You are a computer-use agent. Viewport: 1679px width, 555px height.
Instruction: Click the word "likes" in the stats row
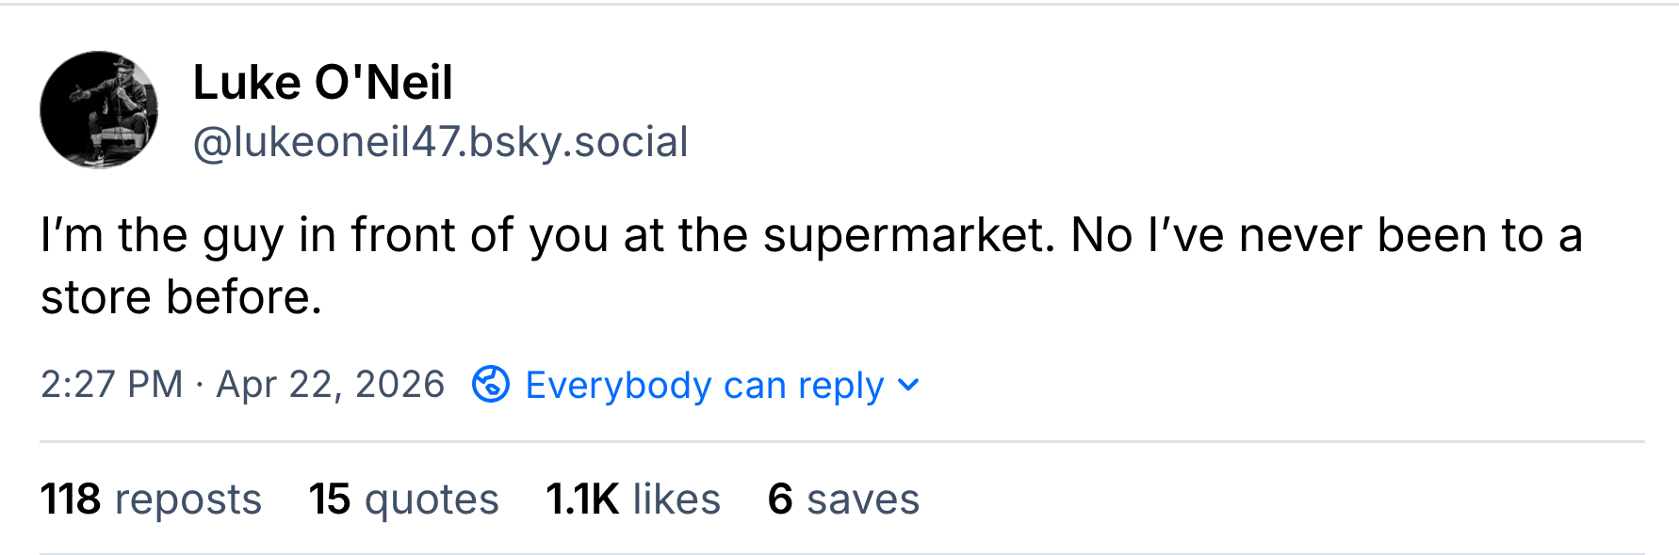[x=676, y=499]
